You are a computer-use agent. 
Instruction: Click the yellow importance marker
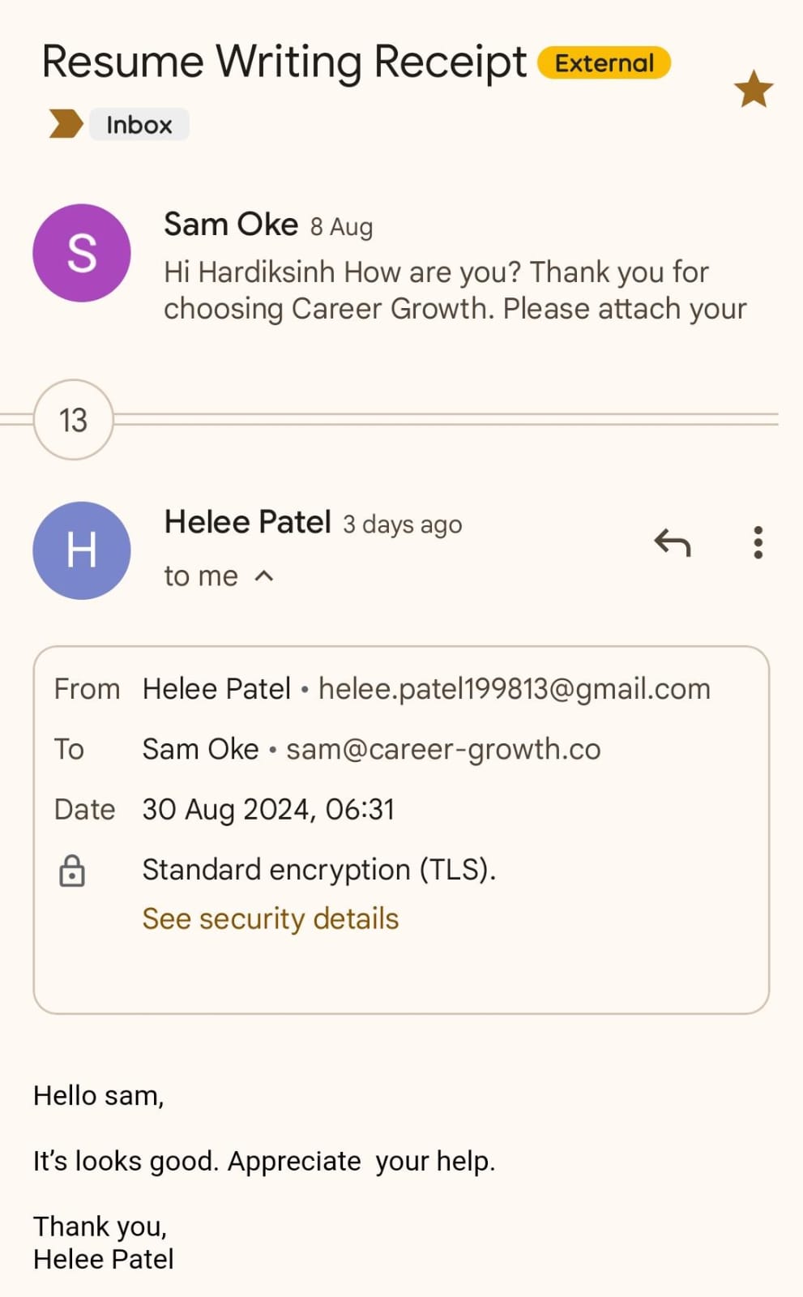tap(66, 124)
